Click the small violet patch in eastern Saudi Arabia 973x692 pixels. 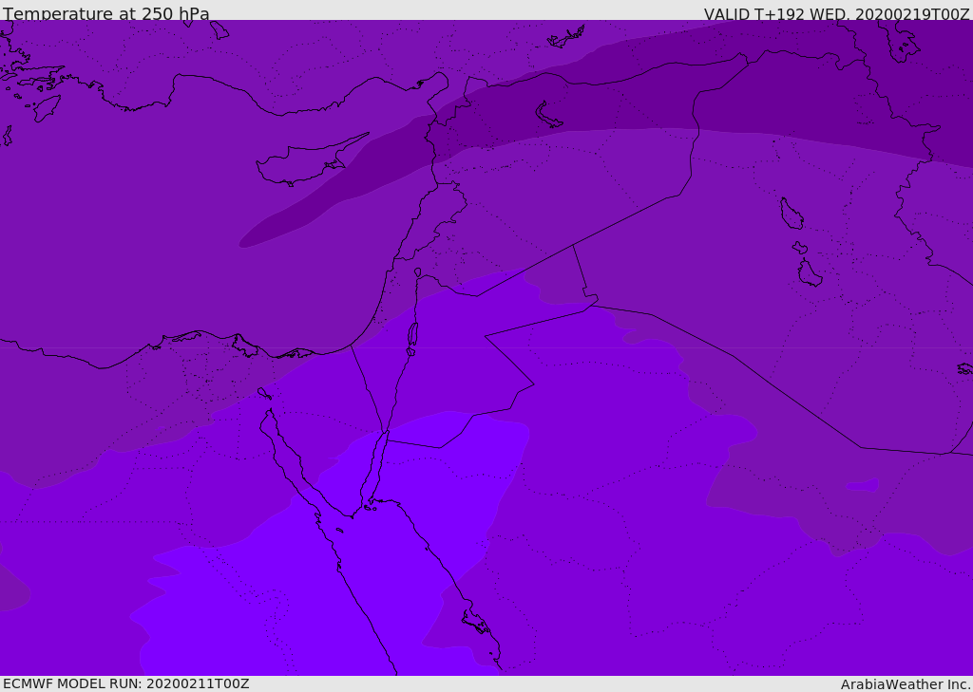pyautogui.click(x=863, y=484)
